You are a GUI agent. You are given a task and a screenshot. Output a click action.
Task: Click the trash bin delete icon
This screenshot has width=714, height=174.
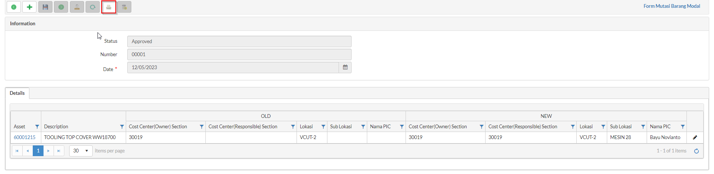tap(124, 7)
